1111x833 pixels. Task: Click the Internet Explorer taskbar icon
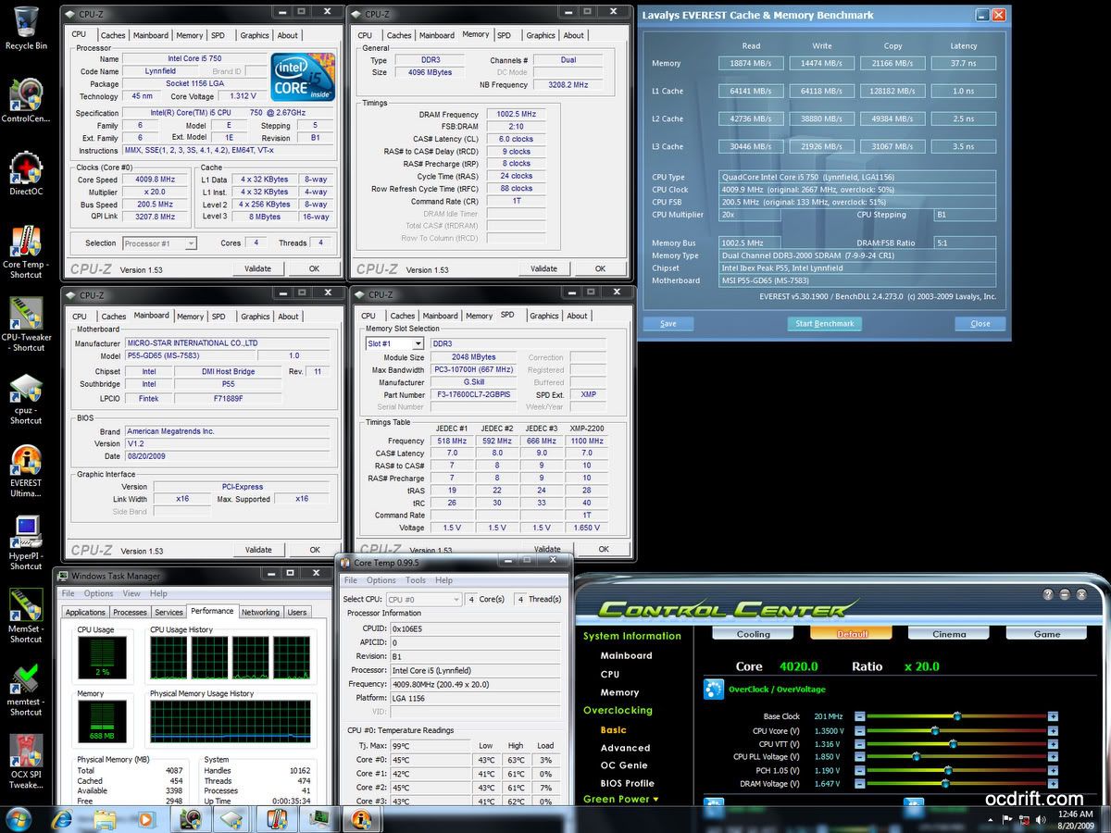tap(62, 818)
